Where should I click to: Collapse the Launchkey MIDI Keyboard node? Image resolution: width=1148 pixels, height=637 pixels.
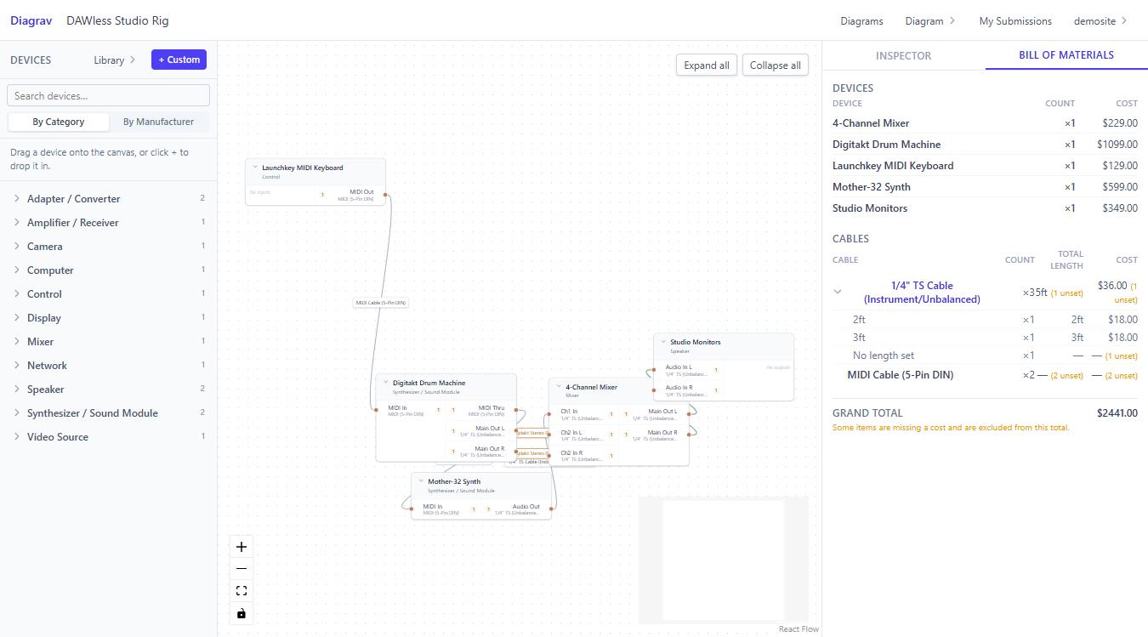pos(254,168)
